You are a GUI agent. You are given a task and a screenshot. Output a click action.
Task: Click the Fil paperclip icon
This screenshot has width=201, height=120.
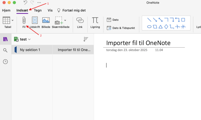pyautogui.click(x=24, y=21)
